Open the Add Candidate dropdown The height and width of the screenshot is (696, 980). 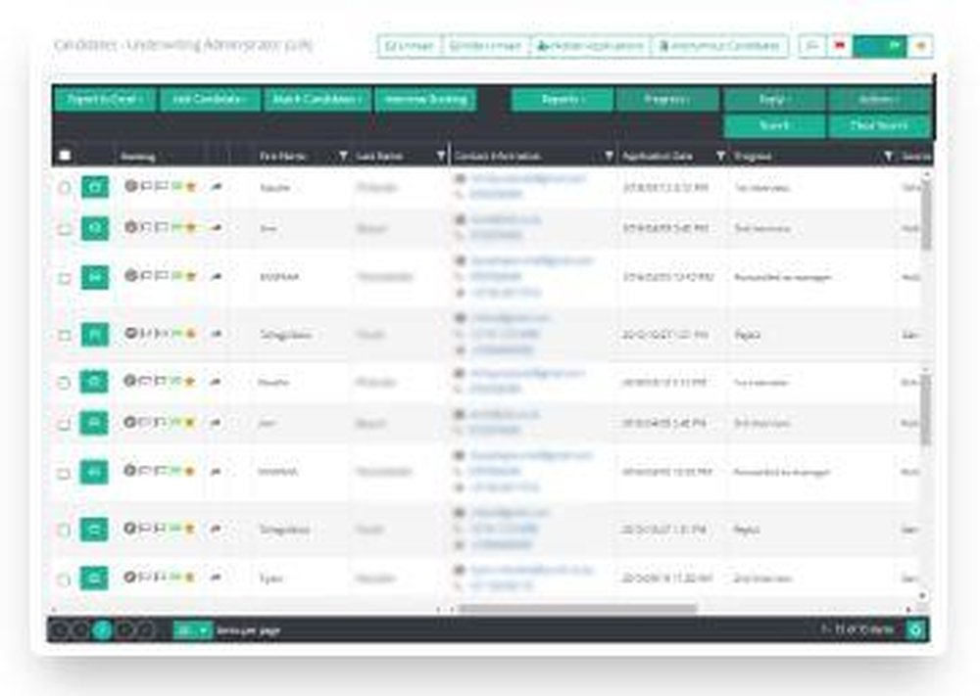pyautogui.click(x=210, y=99)
